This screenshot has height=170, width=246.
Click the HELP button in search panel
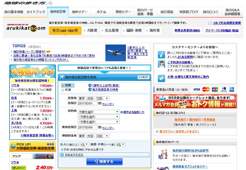[143, 77]
